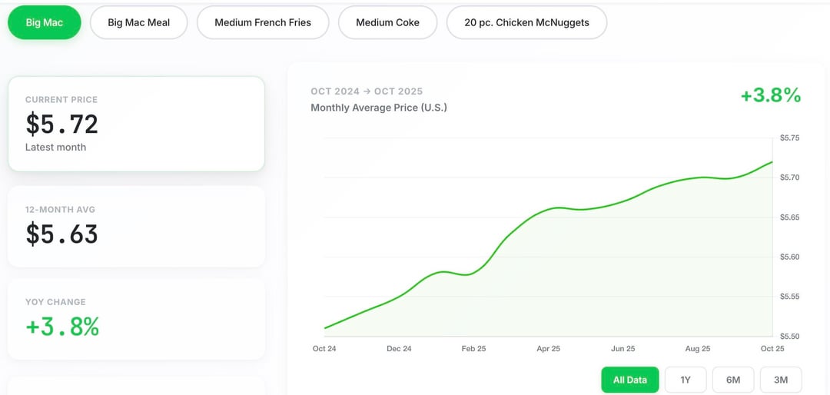
Task: Show Medium Coke price data
Action: tap(387, 22)
